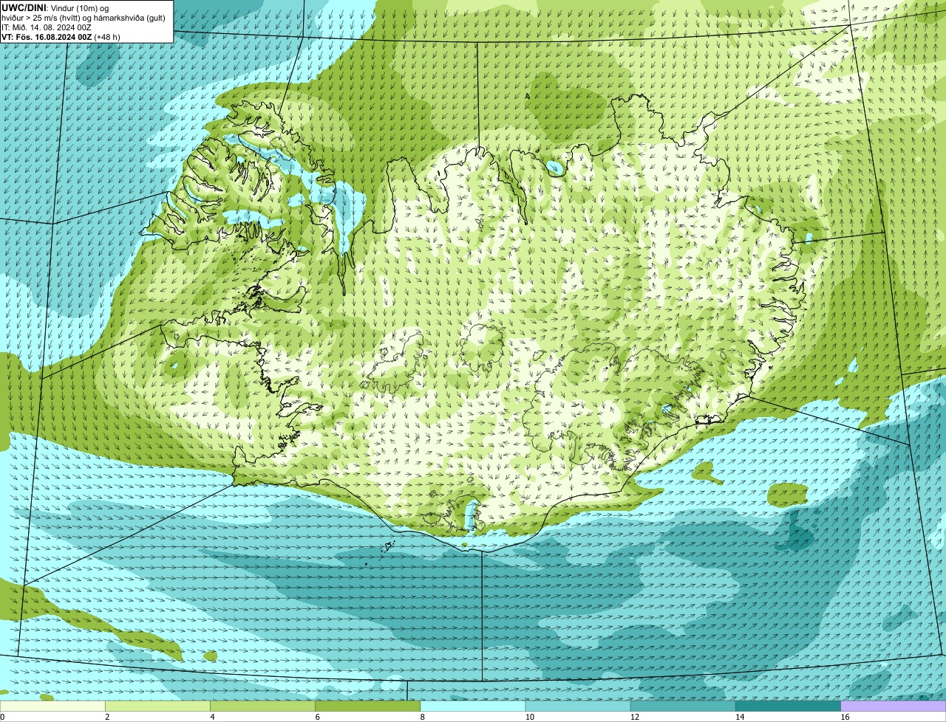946x722 pixels.
Task: Click the "8" label under the colour scale
Action: click(423, 717)
